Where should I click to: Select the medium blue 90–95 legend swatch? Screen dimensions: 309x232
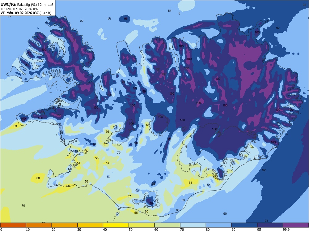click(x=244, y=225)
